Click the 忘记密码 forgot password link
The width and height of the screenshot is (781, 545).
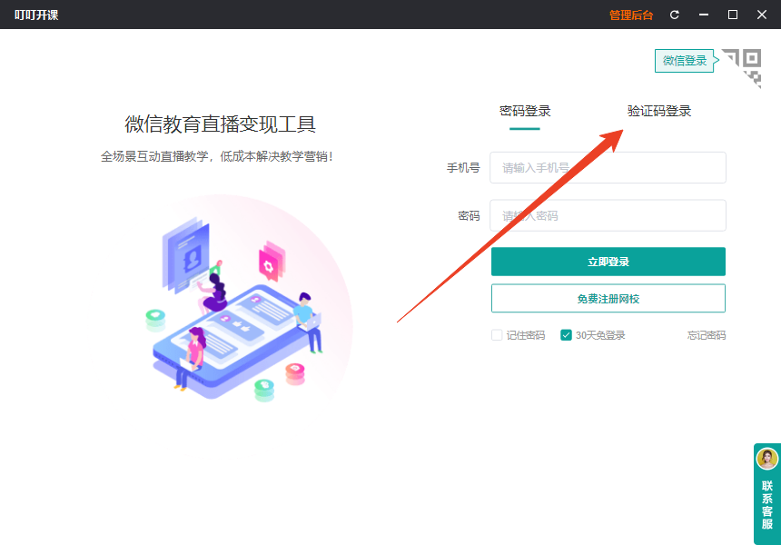point(705,335)
